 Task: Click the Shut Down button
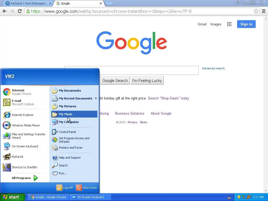click(x=86, y=188)
